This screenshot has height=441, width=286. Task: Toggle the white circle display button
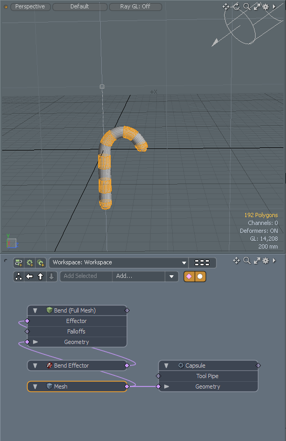pyautogui.click(x=200, y=276)
